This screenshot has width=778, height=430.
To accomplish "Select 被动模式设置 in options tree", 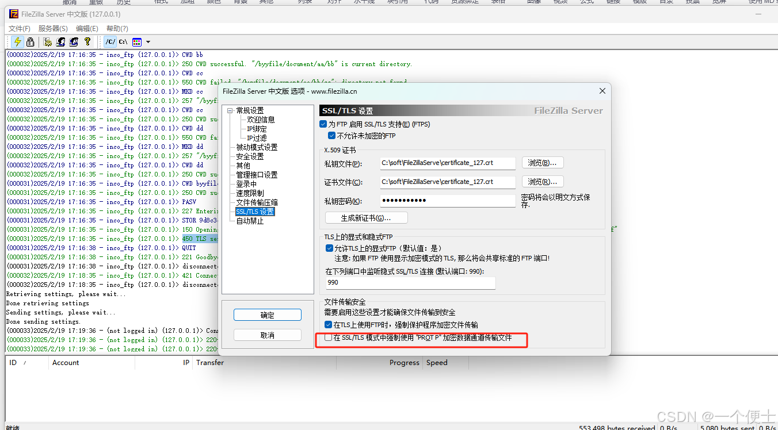I will 257,147.
